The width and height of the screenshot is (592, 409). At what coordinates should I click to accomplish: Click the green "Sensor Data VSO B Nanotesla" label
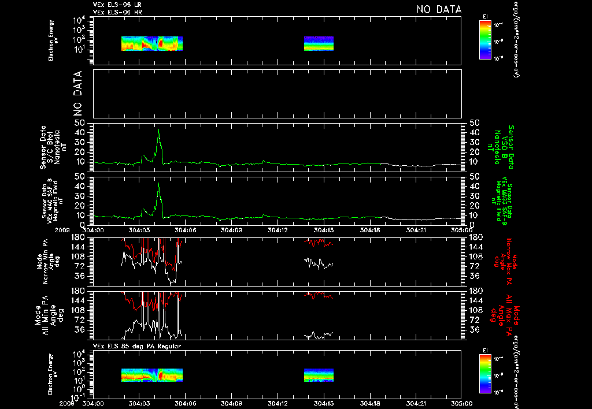coord(501,147)
